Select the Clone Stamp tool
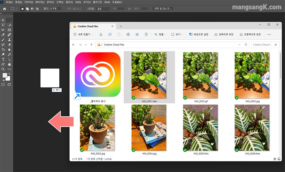 click(9, 39)
